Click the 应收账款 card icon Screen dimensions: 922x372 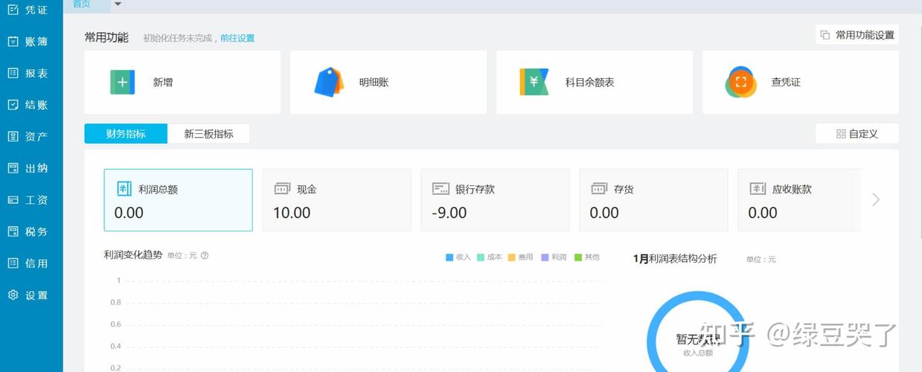[758, 189]
